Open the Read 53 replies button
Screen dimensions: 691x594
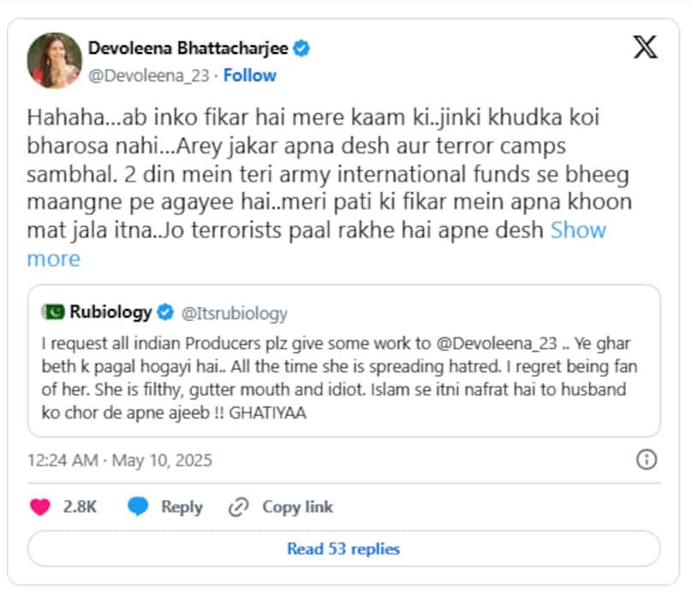[x=345, y=549]
